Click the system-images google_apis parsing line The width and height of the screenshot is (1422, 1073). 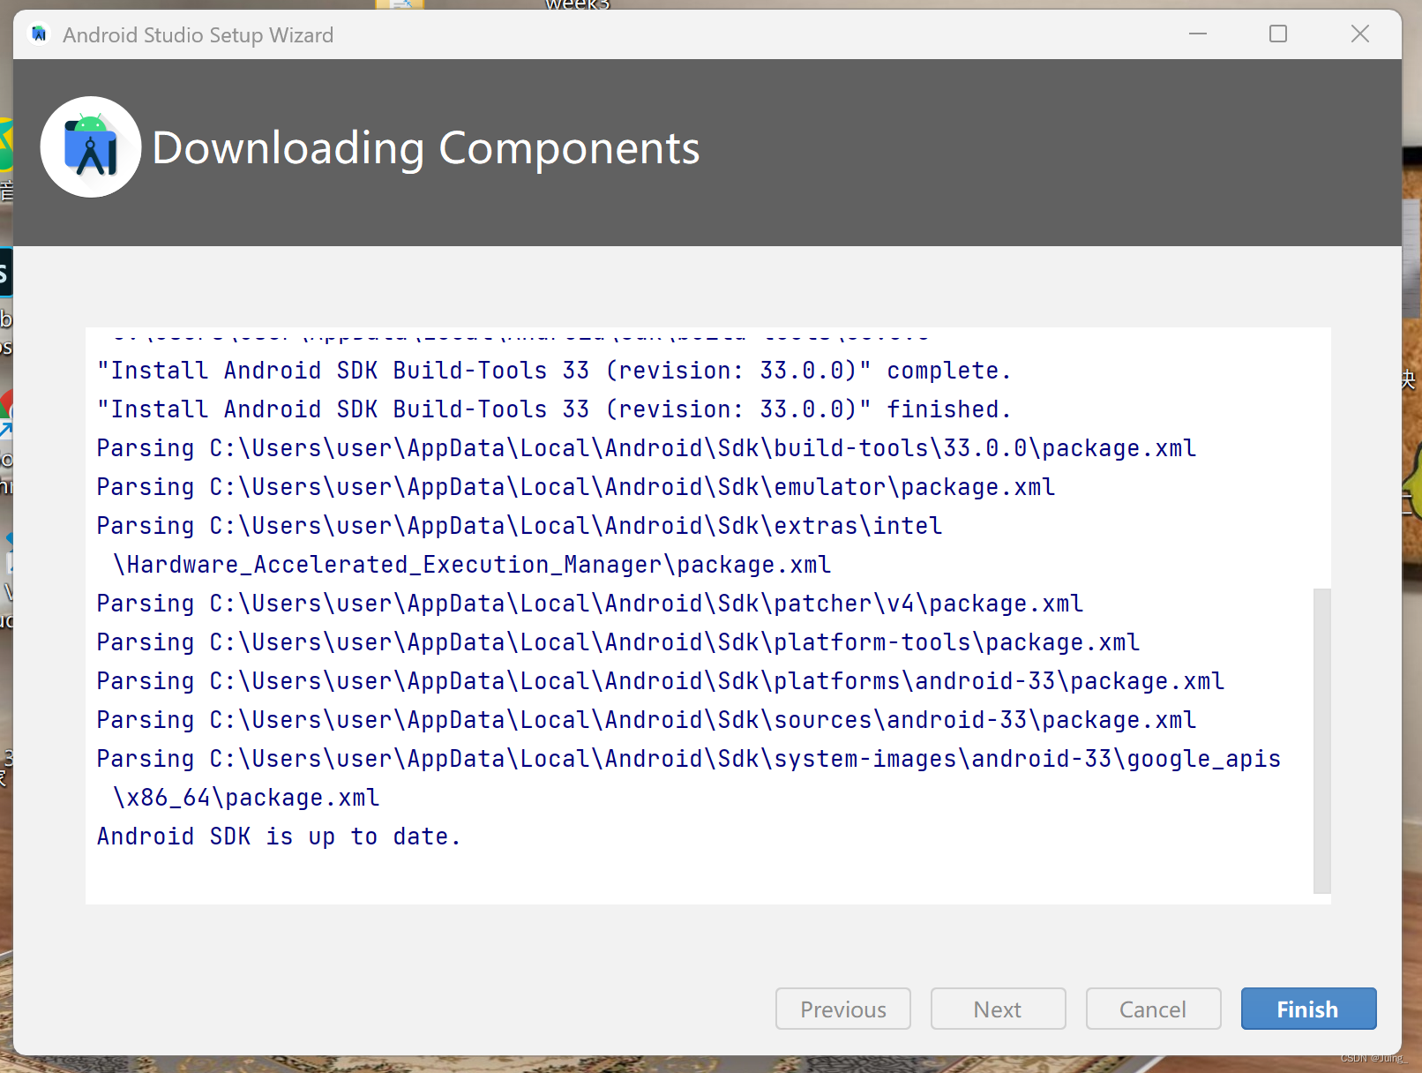(689, 759)
